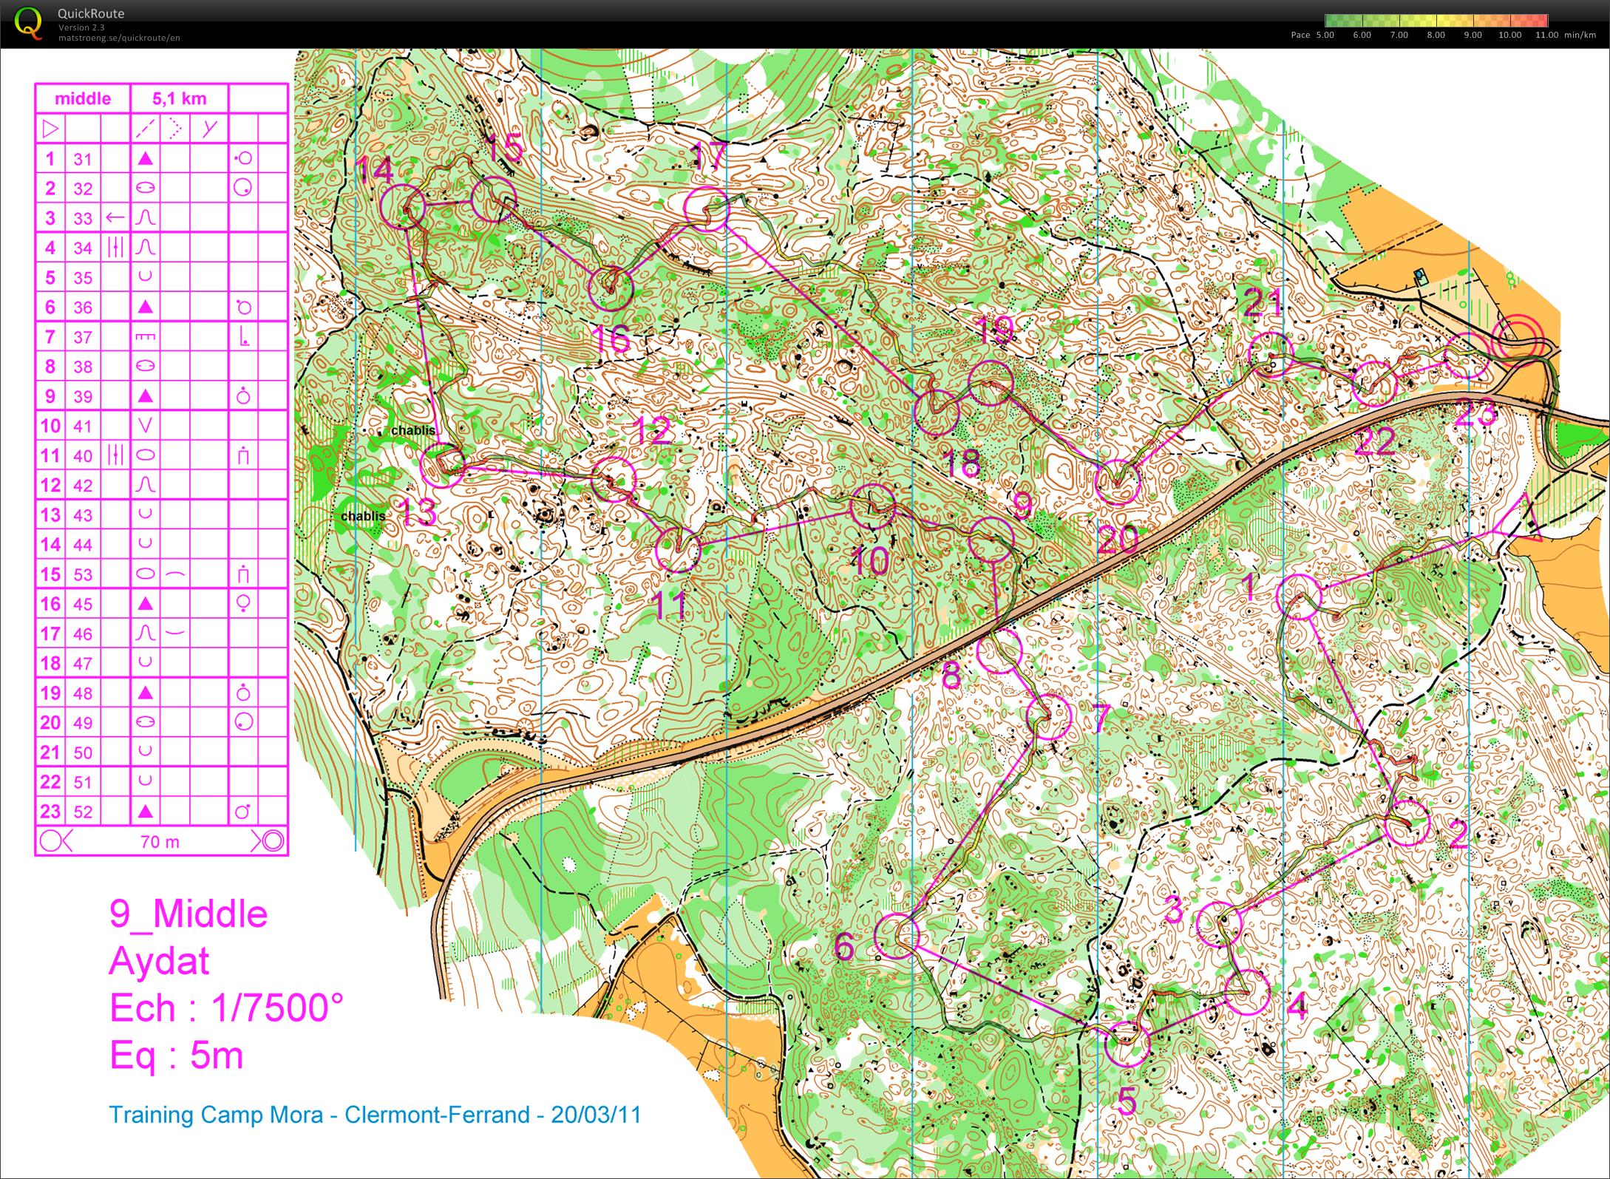Click the '9_Middle' course title

click(188, 914)
